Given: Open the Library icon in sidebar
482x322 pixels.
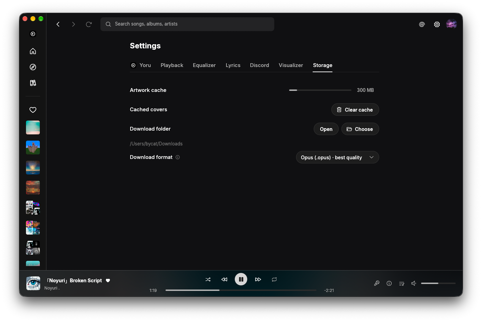Looking at the screenshot, I should coord(33,83).
